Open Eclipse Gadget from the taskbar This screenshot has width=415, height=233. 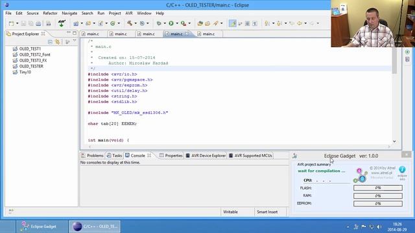pyautogui.click(x=41, y=227)
